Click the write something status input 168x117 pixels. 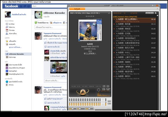click(51, 27)
